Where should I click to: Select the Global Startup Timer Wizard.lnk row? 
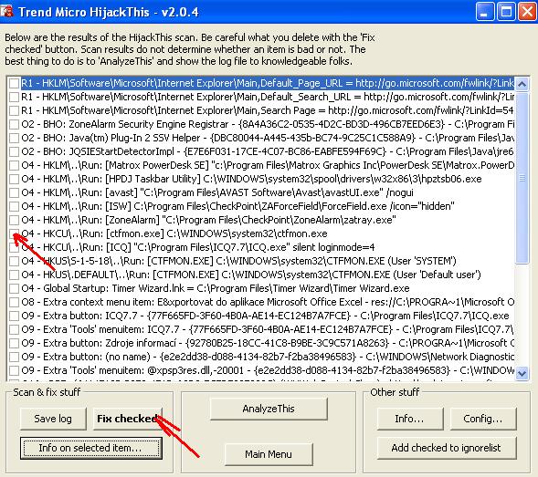[x=216, y=288]
